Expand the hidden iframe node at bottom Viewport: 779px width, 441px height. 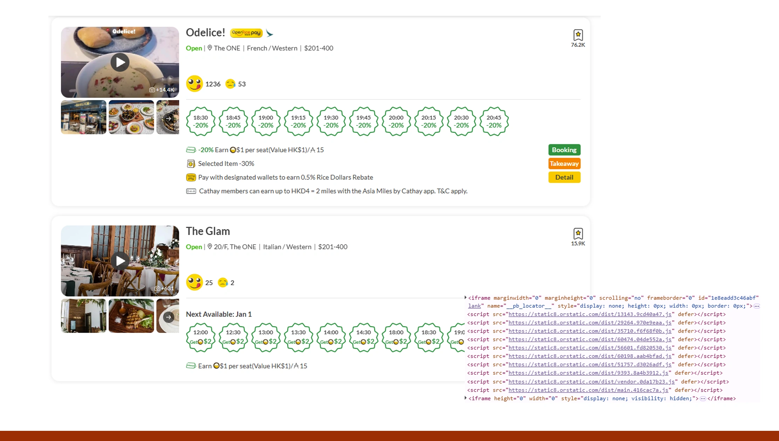click(x=466, y=398)
